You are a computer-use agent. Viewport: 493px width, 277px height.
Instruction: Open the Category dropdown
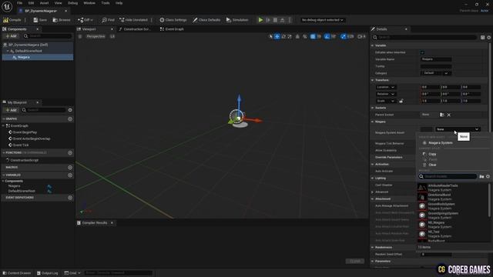click(436, 73)
